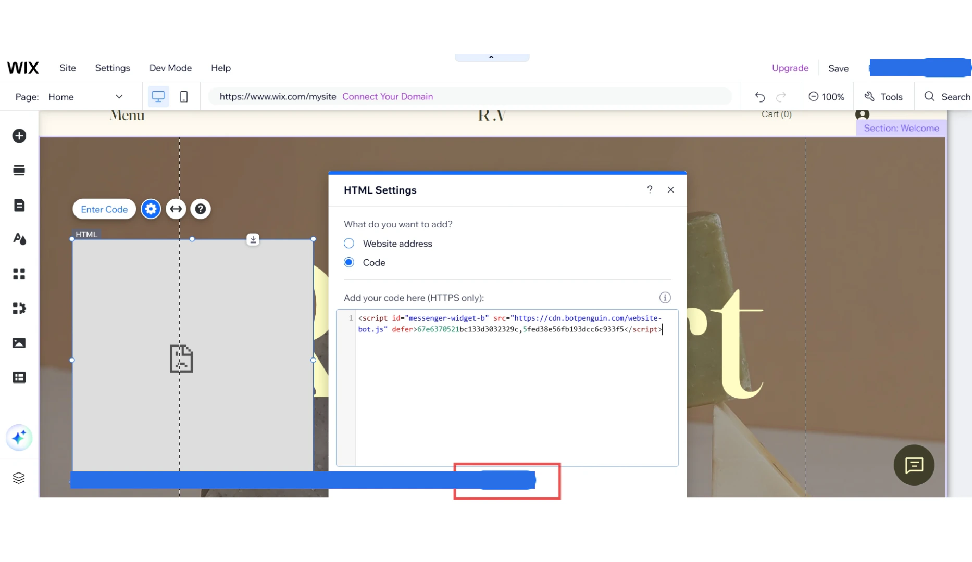Launch the AI assistant sparkle icon
Viewport: 972px width, 562px height.
[19, 438]
